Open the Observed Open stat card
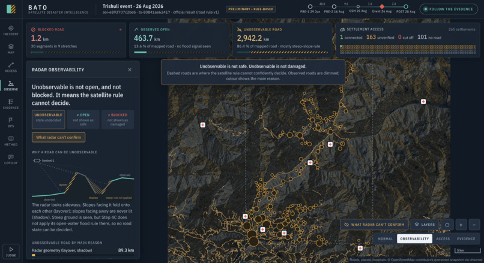The height and width of the screenshot is (263, 484). click(179, 40)
